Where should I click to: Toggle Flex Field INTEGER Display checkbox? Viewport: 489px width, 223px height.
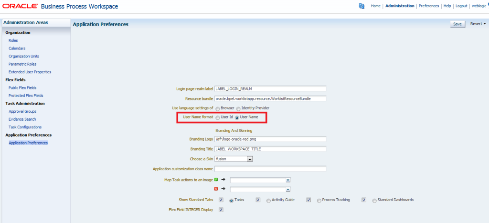[221, 210]
